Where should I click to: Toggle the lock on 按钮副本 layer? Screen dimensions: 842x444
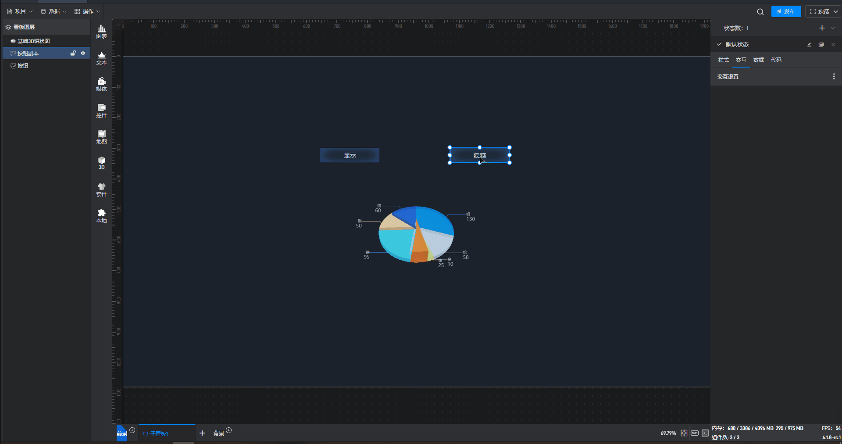pos(73,53)
